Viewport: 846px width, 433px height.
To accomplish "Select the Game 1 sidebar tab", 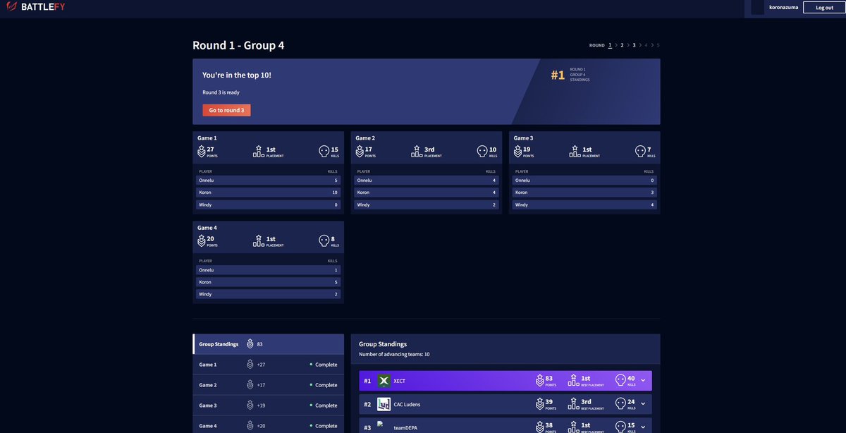I will (269, 365).
